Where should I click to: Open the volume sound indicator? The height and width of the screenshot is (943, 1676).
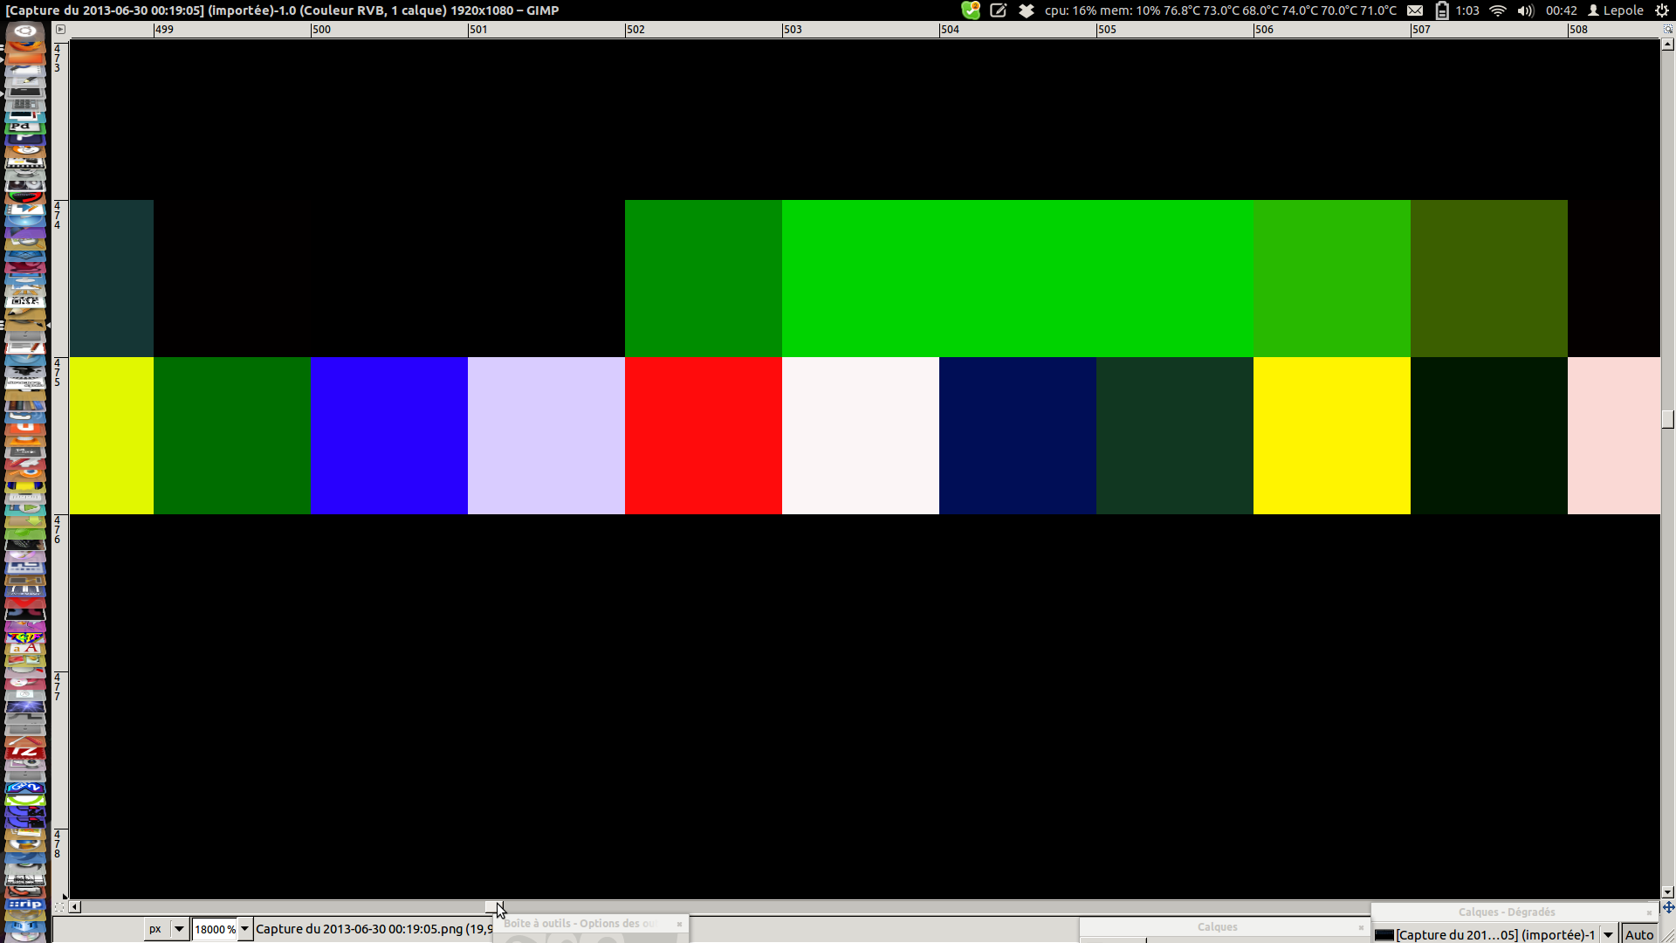tap(1525, 10)
